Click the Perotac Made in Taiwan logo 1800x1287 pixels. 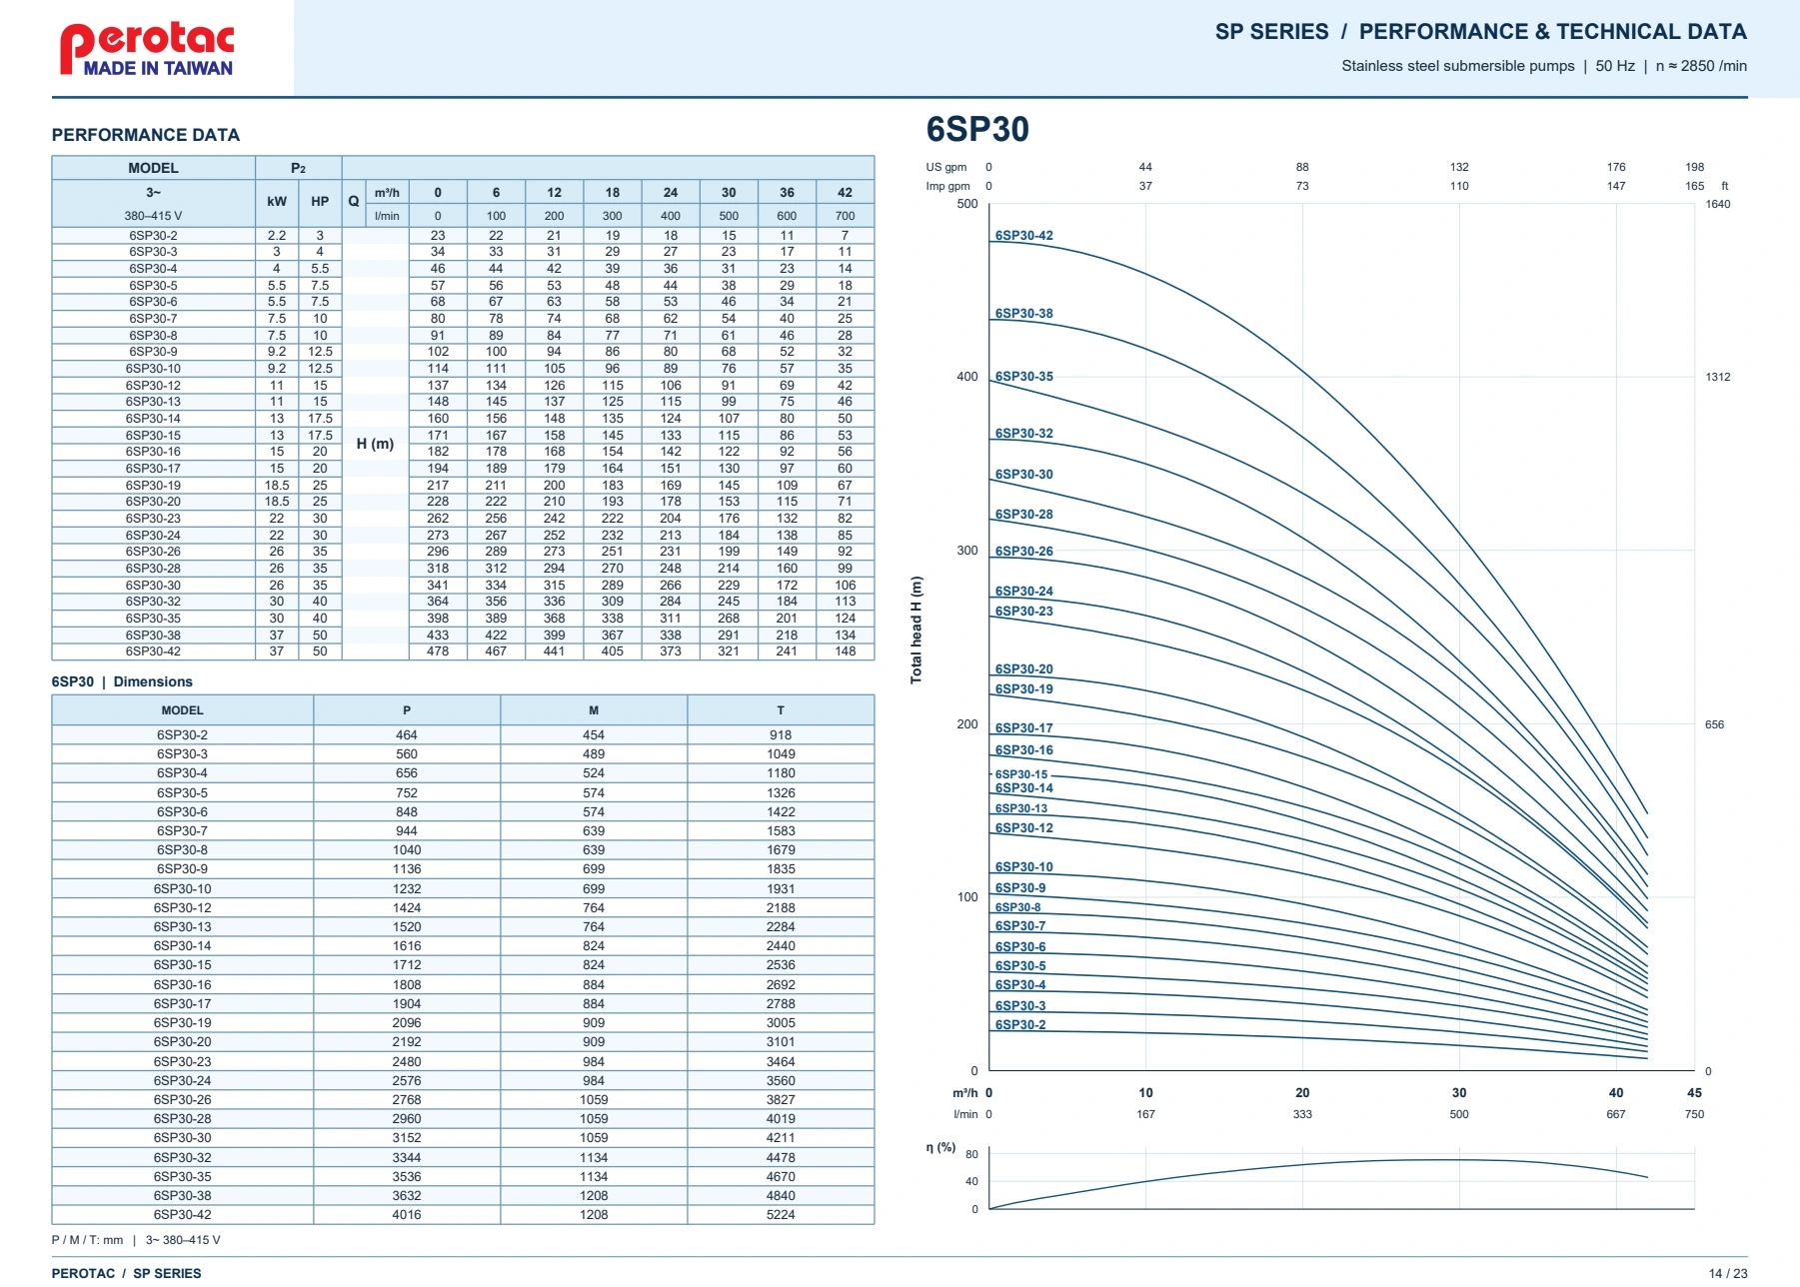(147, 49)
